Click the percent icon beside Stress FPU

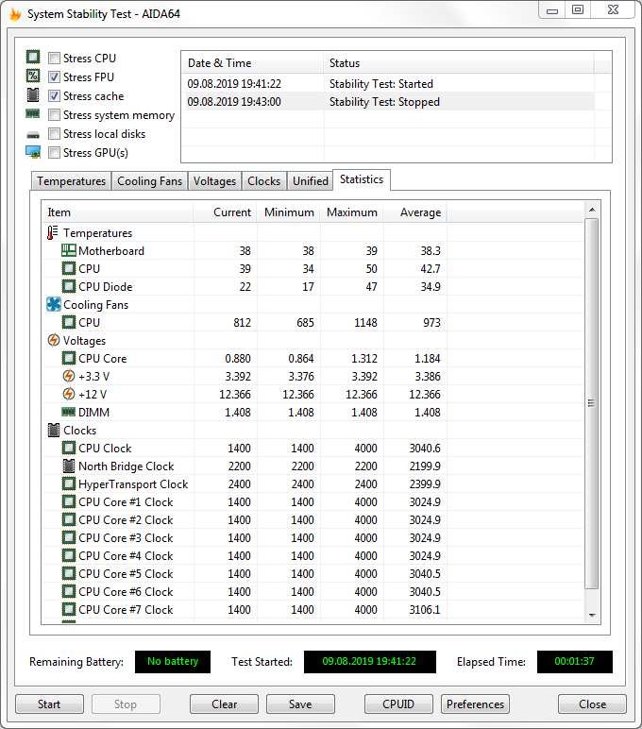[33, 76]
